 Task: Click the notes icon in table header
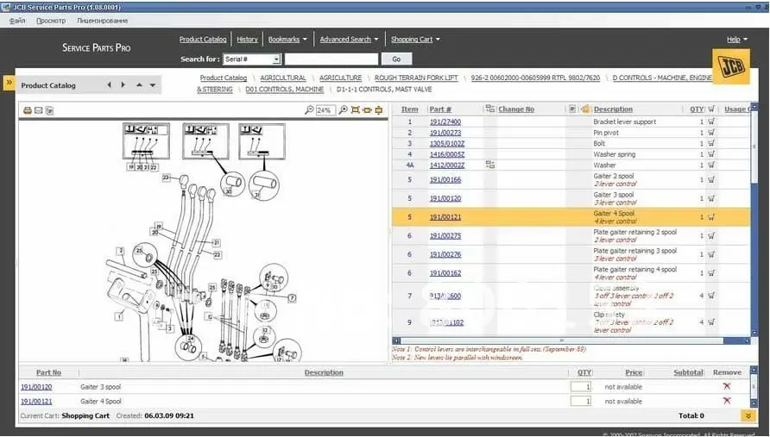pyautogui.click(x=572, y=109)
